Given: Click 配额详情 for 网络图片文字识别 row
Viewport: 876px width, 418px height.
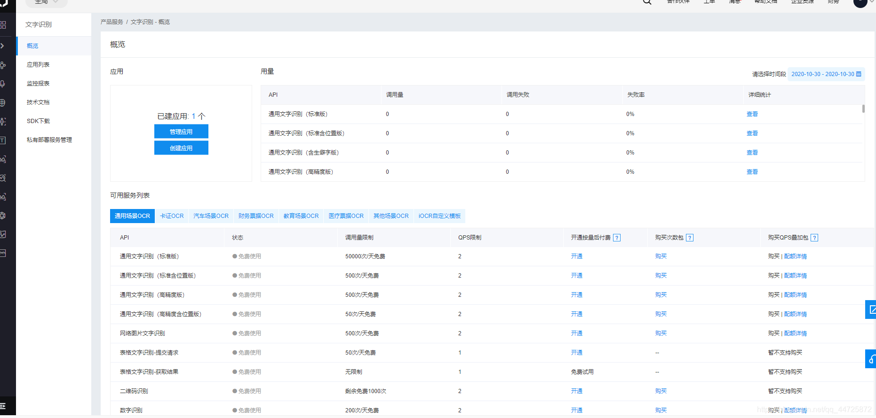Looking at the screenshot, I should tap(796, 333).
